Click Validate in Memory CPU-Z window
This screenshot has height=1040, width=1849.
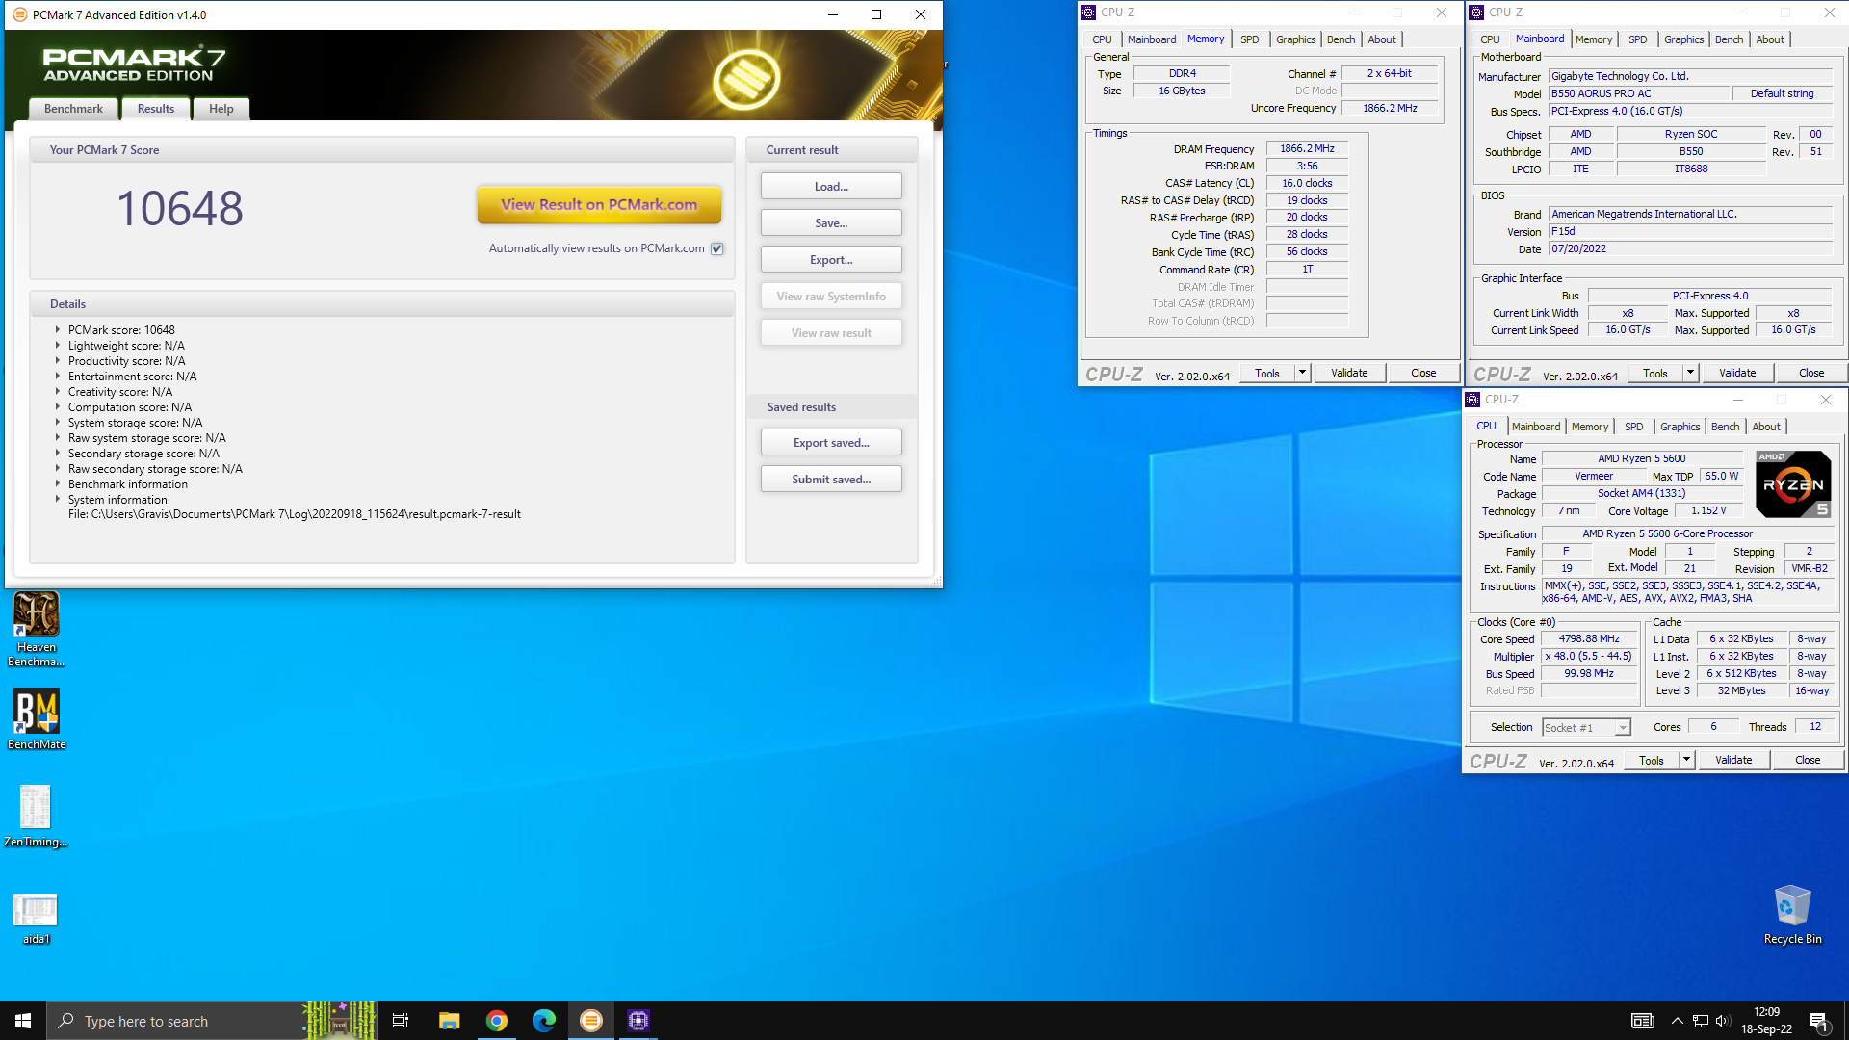[x=1349, y=373]
